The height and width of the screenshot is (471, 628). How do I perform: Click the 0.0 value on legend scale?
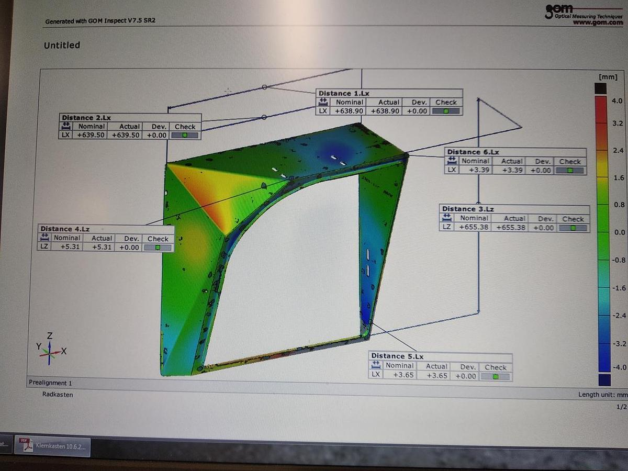(x=619, y=232)
